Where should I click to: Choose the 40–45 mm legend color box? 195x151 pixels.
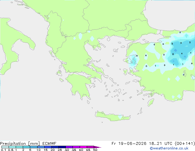click(x=83, y=147)
